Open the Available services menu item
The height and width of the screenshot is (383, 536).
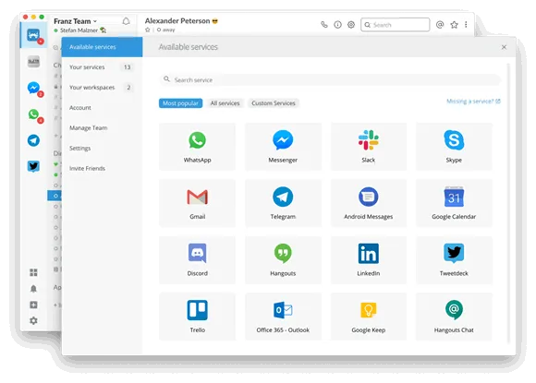[x=103, y=47]
